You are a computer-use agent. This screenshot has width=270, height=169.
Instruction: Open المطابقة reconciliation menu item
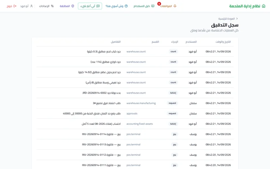tap(65, 6)
